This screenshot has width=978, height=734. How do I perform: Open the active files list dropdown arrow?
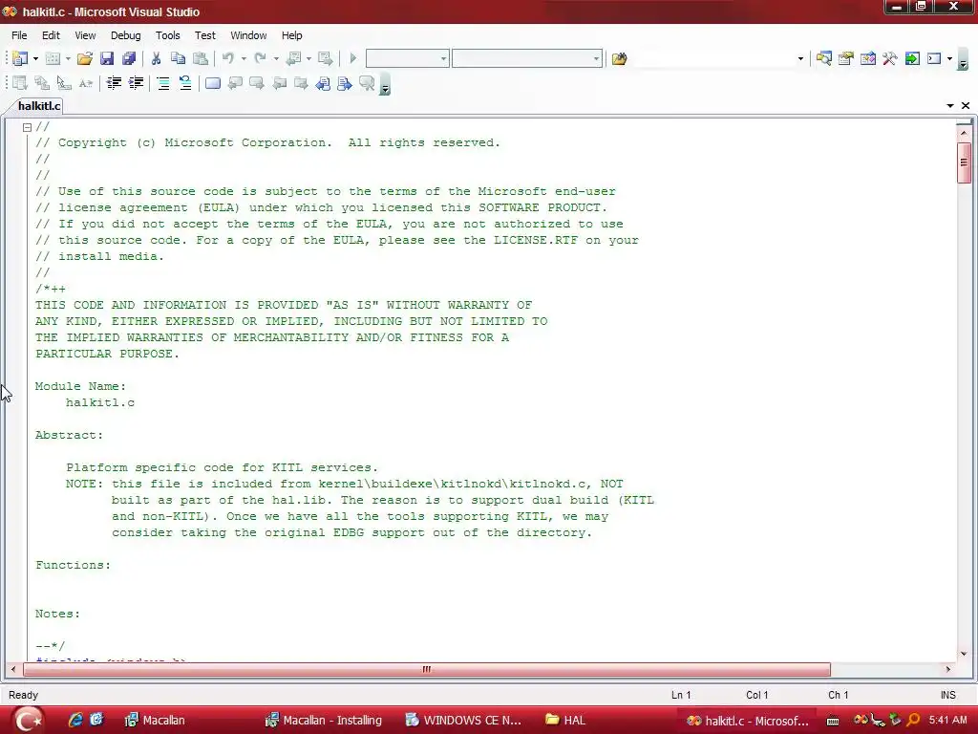point(950,105)
